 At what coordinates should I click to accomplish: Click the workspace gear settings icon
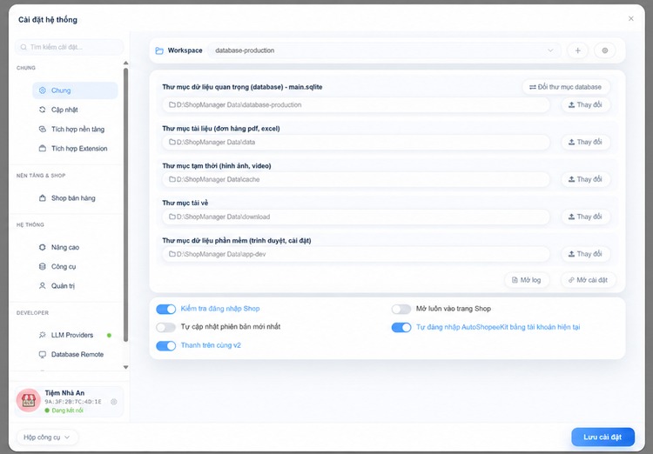[x=605, y=50]
